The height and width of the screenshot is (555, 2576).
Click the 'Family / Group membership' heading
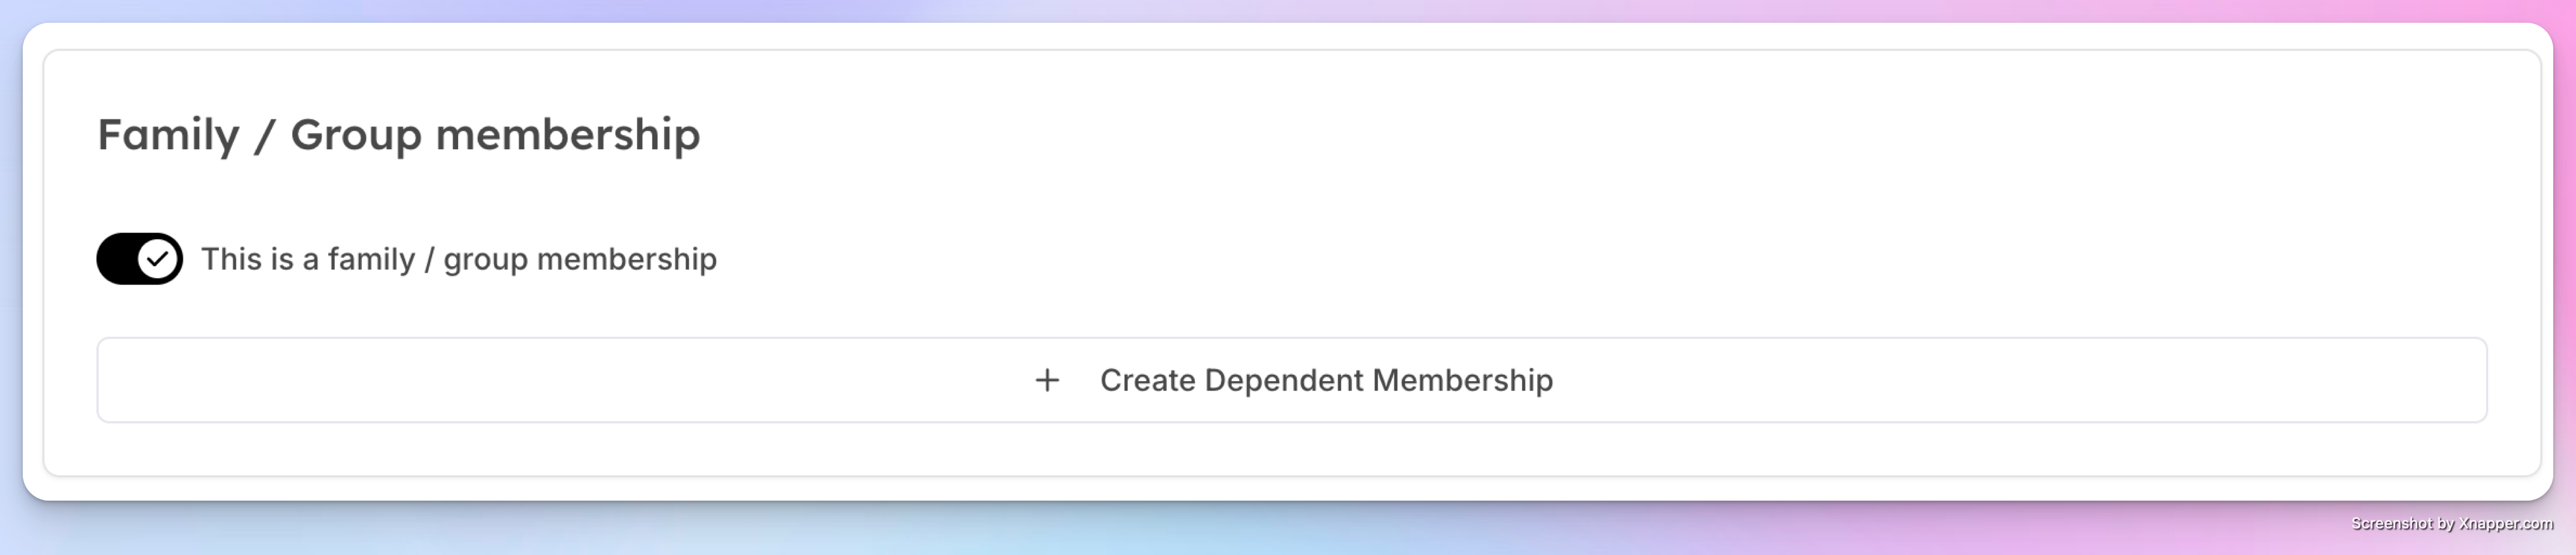[x=398, y=135]
